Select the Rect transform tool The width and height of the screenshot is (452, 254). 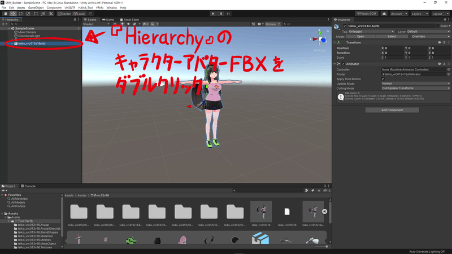click(x=36, y=14)
